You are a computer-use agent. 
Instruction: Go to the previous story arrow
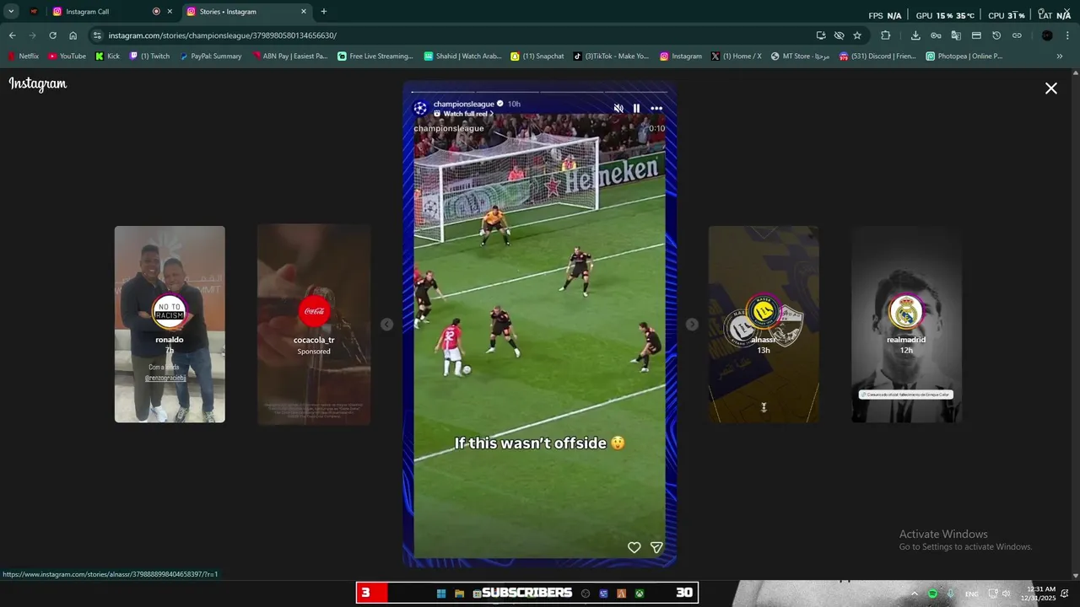386,325
